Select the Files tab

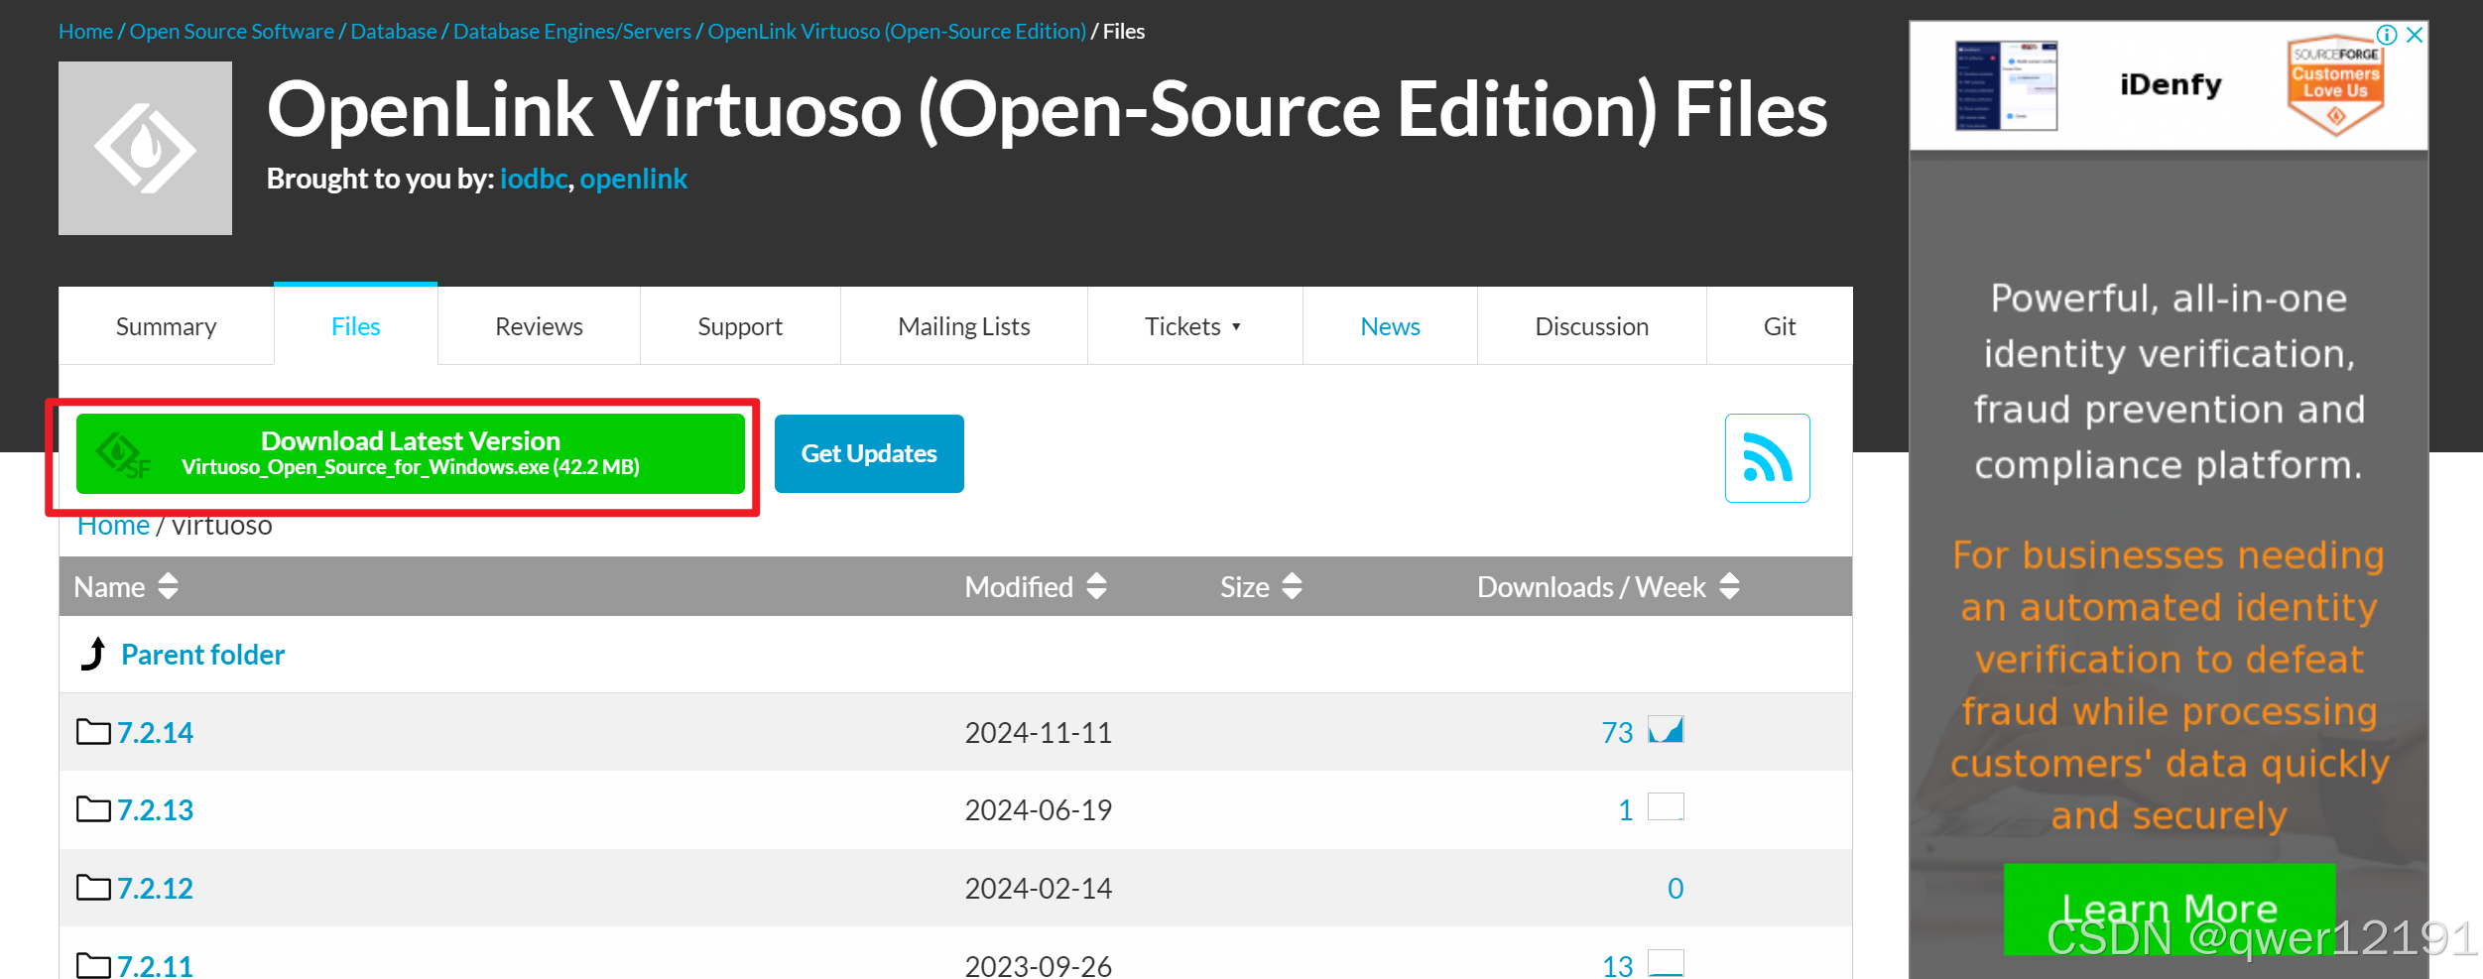(x=355, y=326)
